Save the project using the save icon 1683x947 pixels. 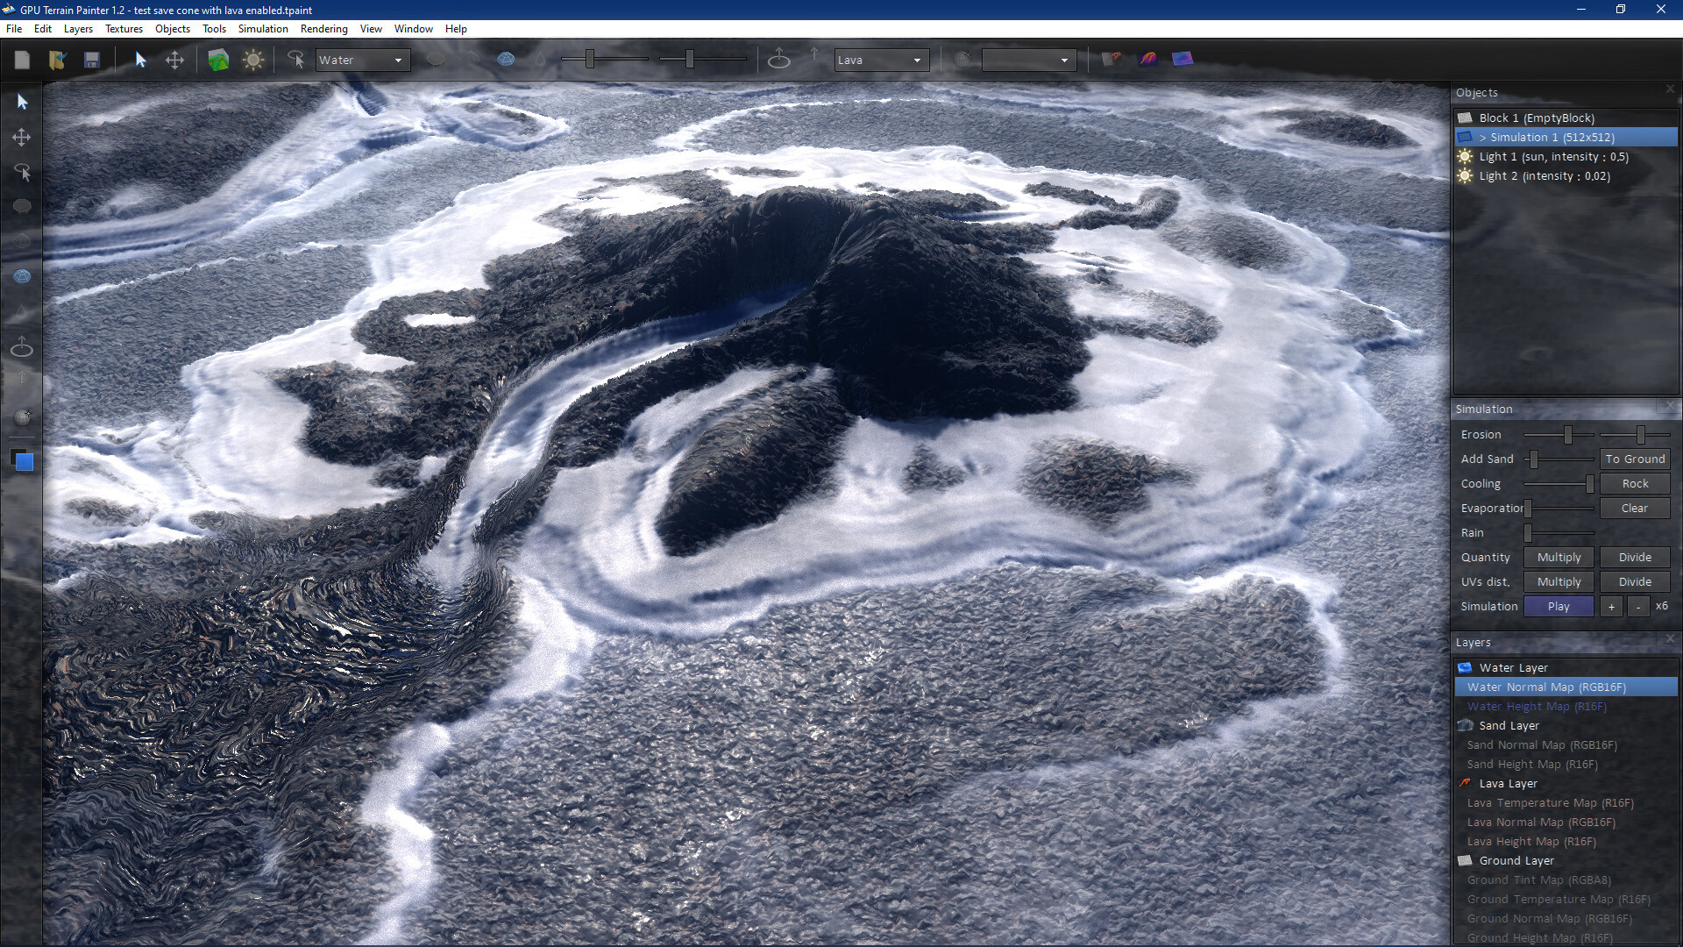pos(91,59)
